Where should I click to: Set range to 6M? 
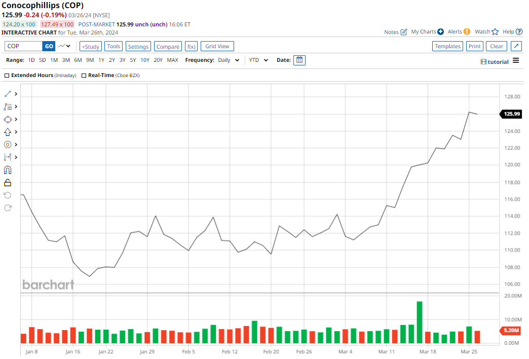click(x=78, y=60)
